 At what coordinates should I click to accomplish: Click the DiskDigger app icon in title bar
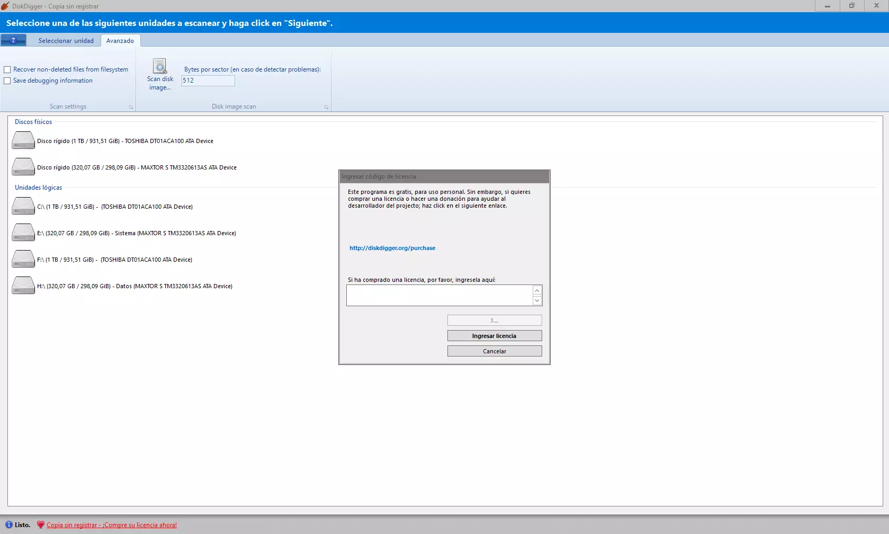[5, 6]
